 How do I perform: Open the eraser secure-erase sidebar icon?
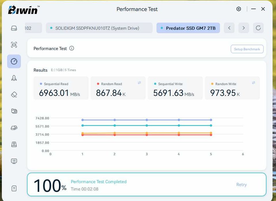(14, 94)
